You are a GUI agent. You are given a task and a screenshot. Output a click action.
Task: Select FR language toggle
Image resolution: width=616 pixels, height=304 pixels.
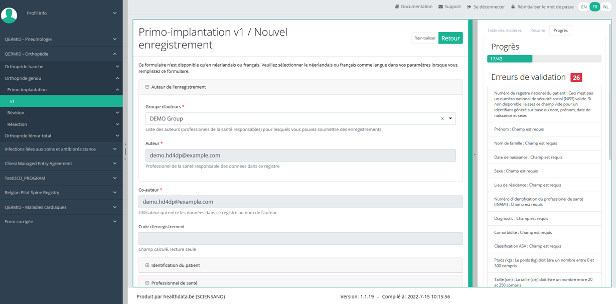(595, 7)
